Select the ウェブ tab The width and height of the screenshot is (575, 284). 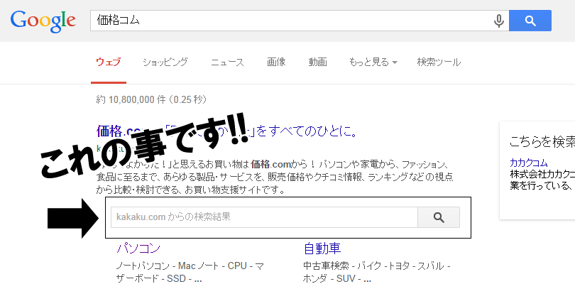click(x=108, y=62)
